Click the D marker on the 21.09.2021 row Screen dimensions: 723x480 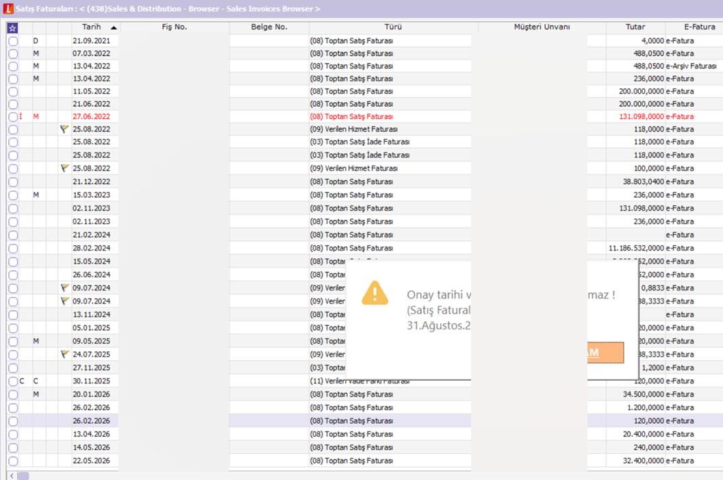coord(36,41)
